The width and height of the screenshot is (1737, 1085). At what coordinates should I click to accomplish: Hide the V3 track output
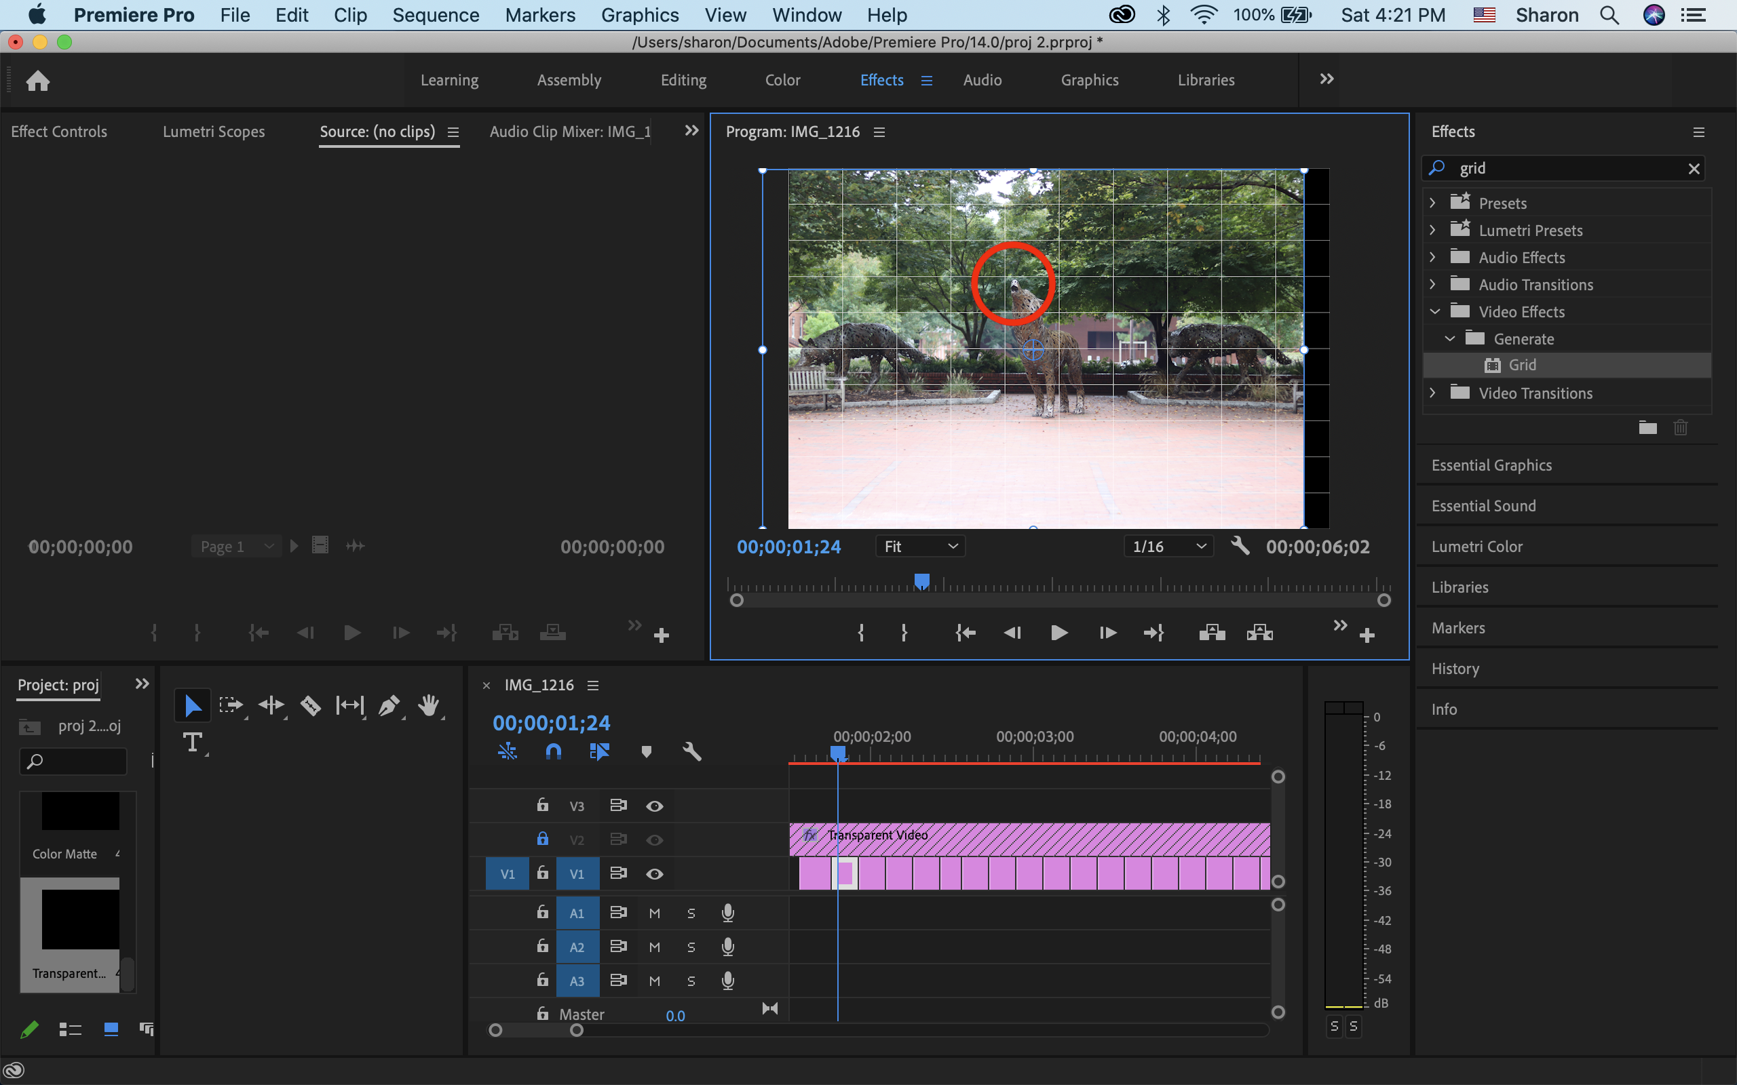point(654,806)
